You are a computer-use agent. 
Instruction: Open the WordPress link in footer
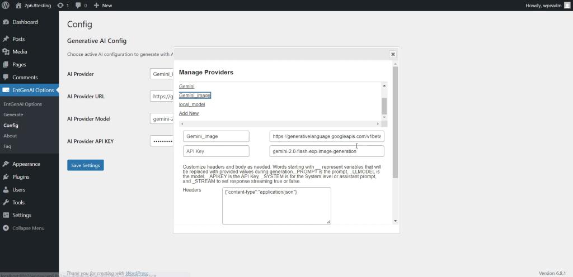click(137, 273)
